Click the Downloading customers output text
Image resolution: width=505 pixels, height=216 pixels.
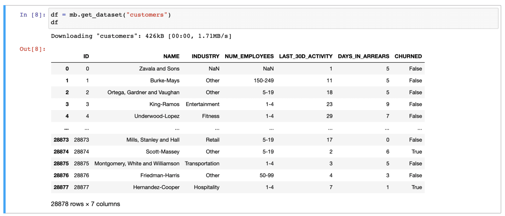tap(141, 36)
